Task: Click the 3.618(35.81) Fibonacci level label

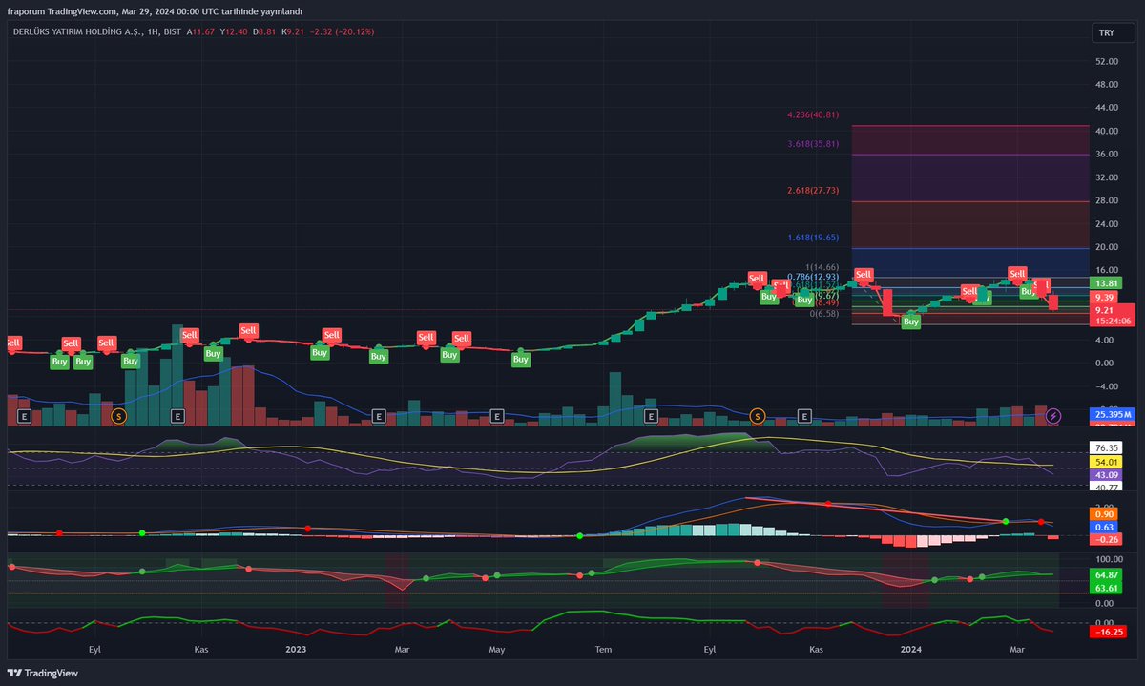Action: coord(813,144)
